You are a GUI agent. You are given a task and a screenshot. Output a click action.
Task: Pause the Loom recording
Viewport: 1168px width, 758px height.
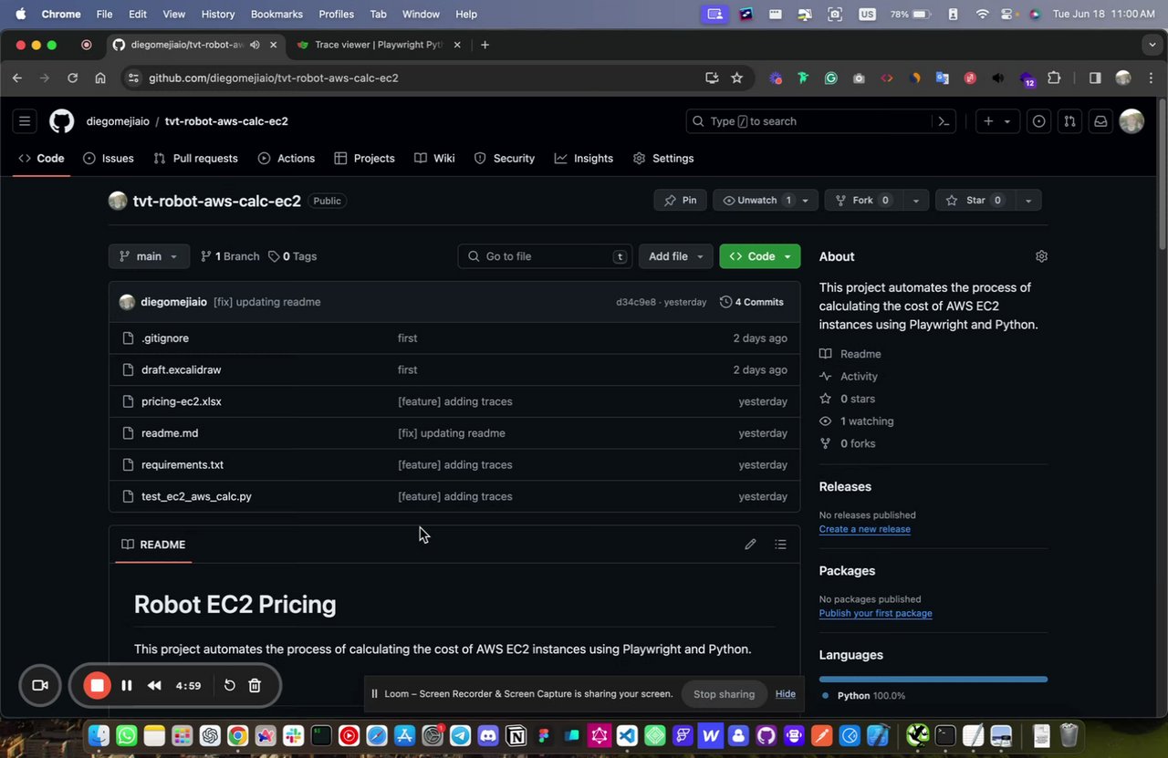[x=127, y=686]
